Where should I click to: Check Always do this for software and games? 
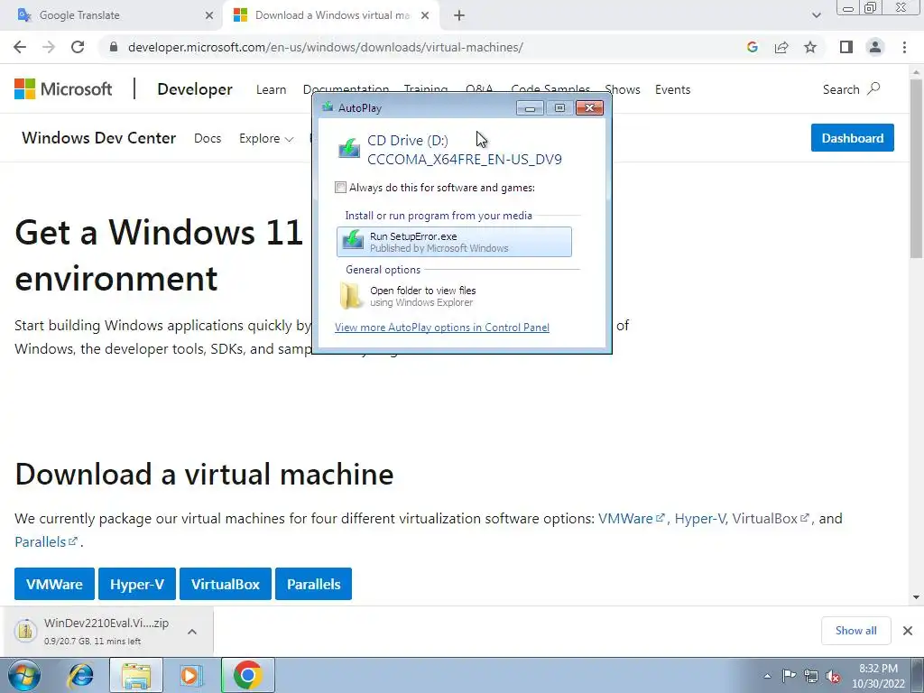(x=340, y=188)
